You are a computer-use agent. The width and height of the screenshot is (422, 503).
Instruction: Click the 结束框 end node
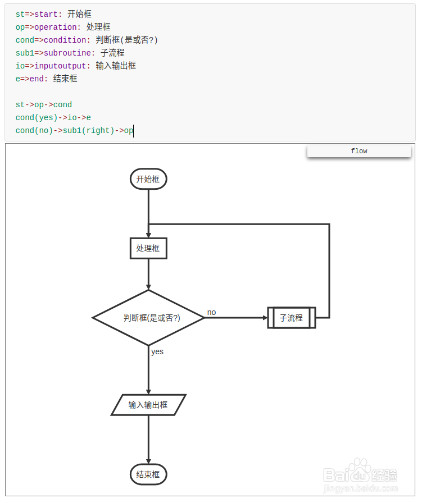[148, 474]
